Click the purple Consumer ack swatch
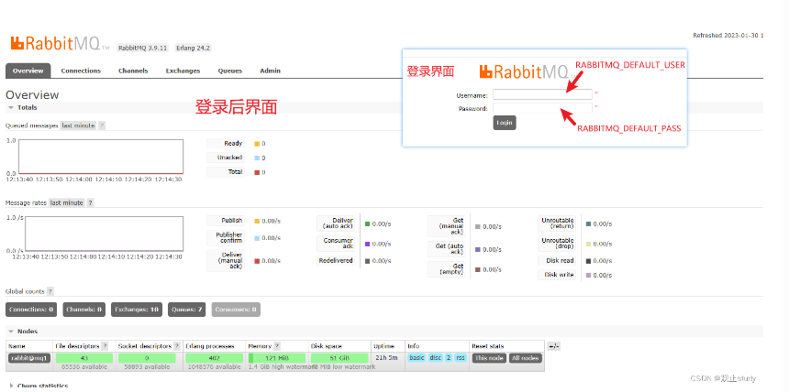Viewport: 789px width, 392px height. click(367, 244)
